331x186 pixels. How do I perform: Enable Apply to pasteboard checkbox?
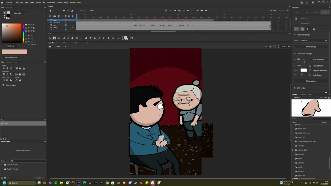pos(310,70)
